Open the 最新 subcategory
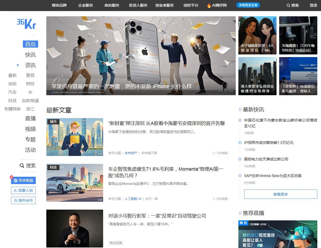Image resolution: width=321 pixels, height=248 pixels. 12,75
